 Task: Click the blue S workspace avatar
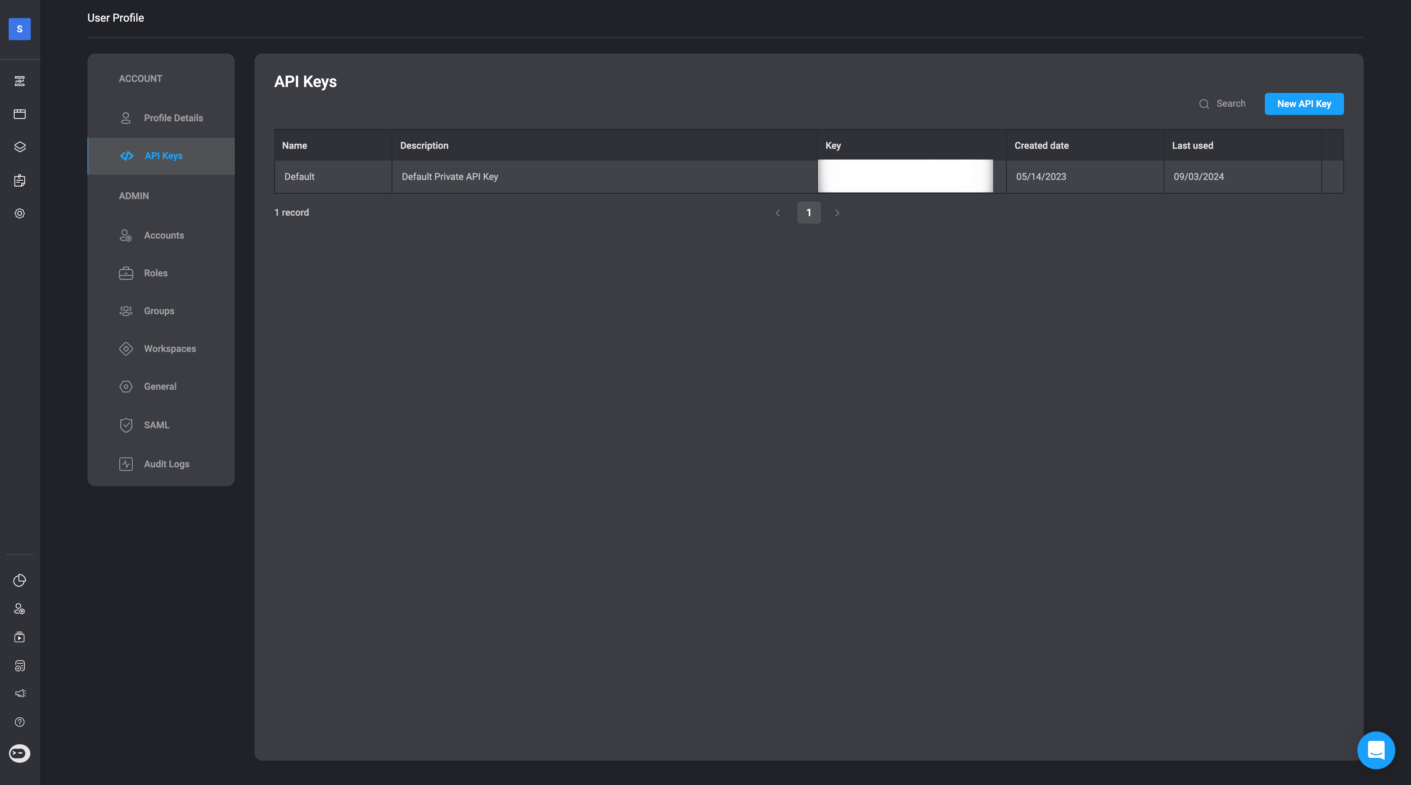[x=20, y=29]
